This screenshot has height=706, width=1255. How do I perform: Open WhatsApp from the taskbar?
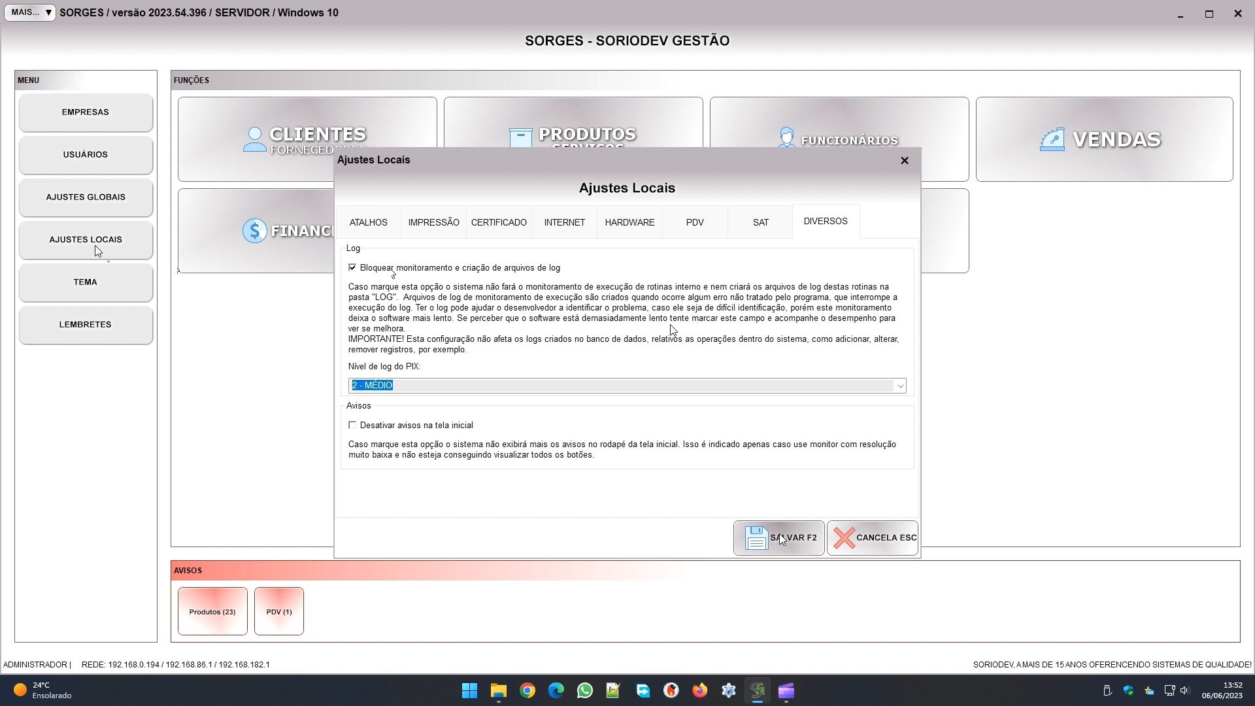coord(584,691)
